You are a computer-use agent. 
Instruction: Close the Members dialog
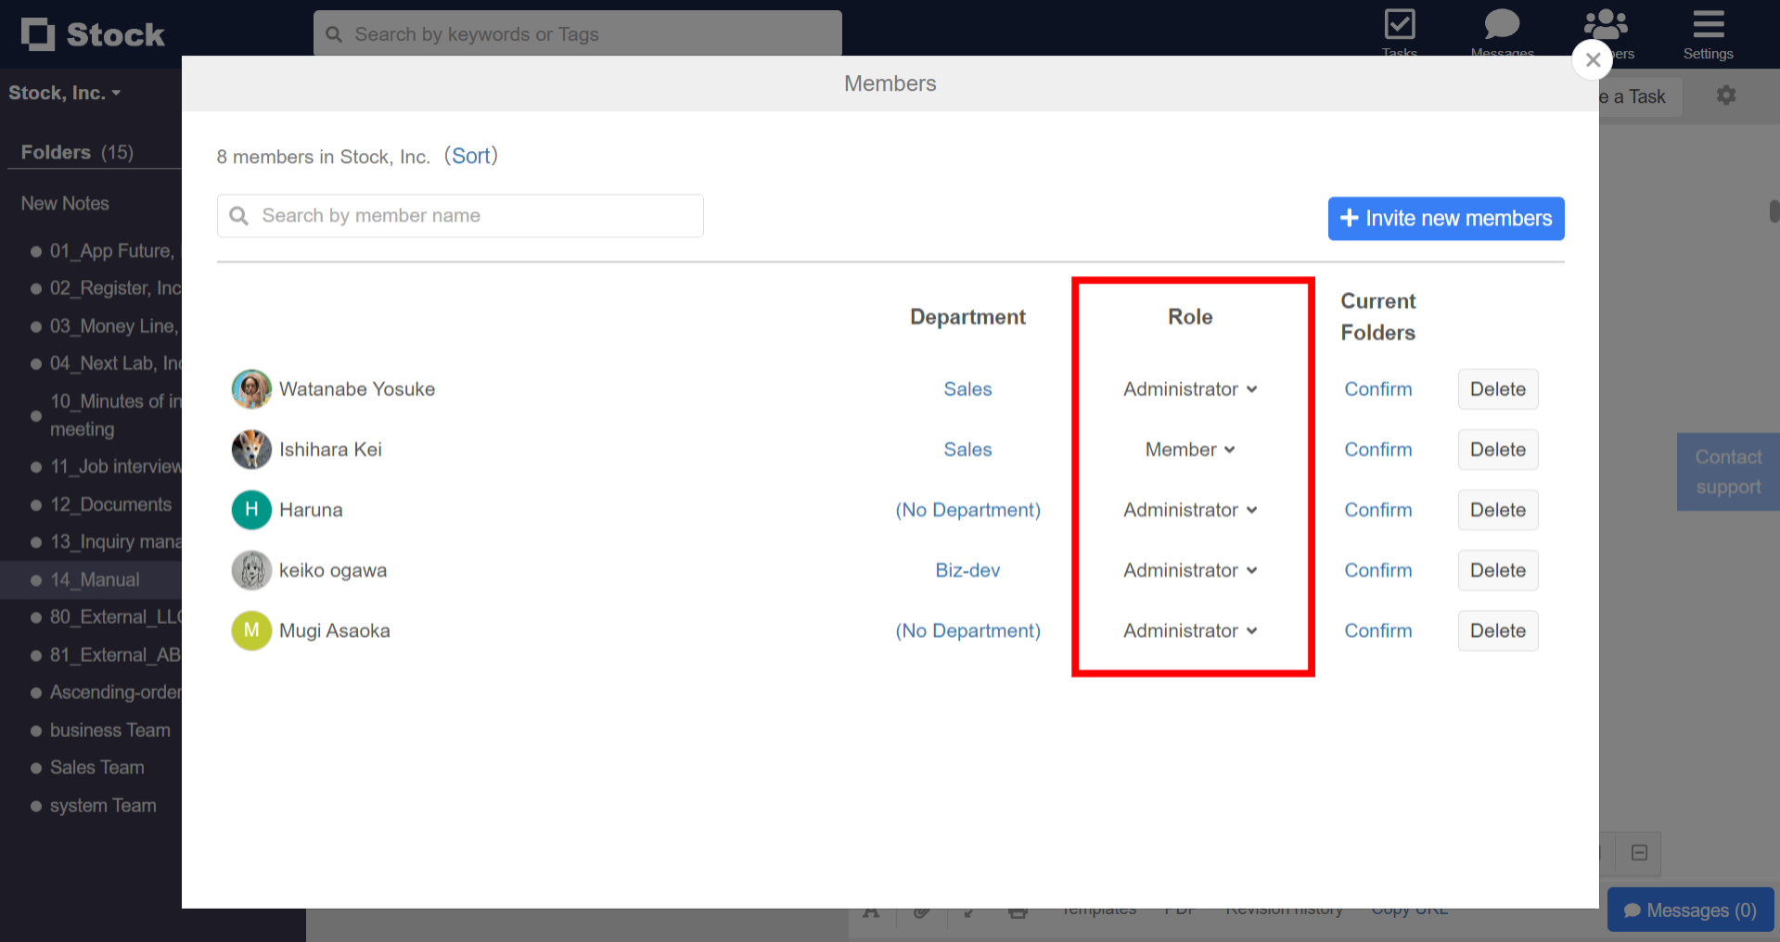coord(1593,60)
